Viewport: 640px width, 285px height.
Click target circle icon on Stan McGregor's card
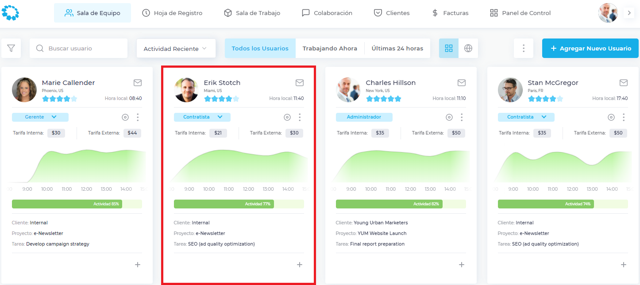pyautogui.click(x=611, y=117)
